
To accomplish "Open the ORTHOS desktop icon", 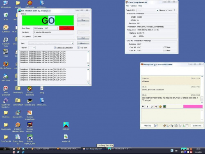I will tap(66, 126).
